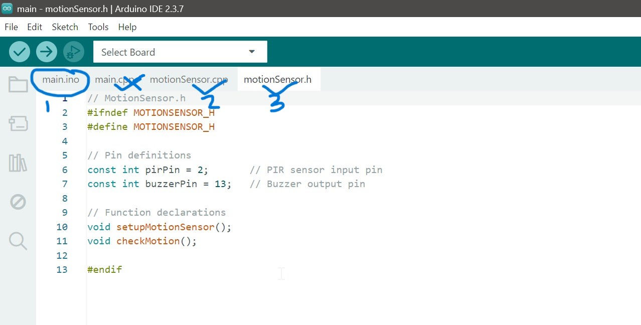This screenshot has width=641, height=325.
Task: Click on 'checkMotion()' declaration
Action: pos(142,241)
